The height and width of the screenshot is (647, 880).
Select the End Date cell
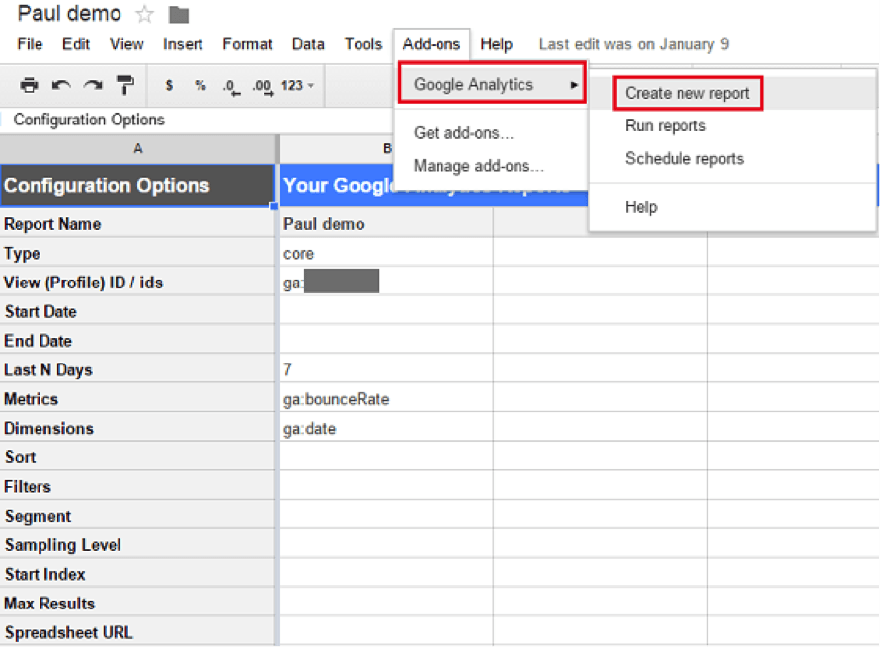click(137, 341)
